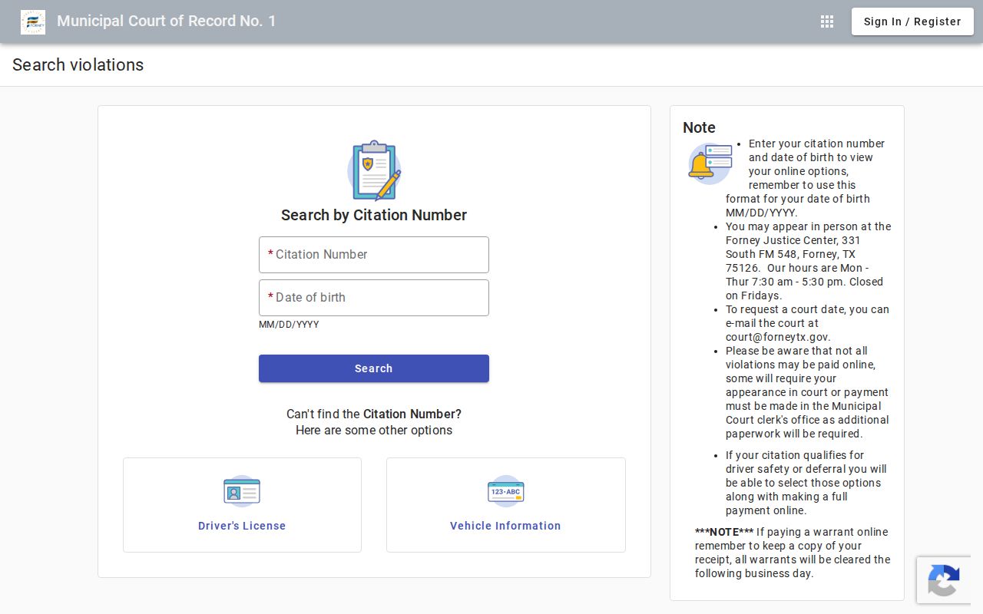Focus the Date of birth input field

click(x=374, y=298)
